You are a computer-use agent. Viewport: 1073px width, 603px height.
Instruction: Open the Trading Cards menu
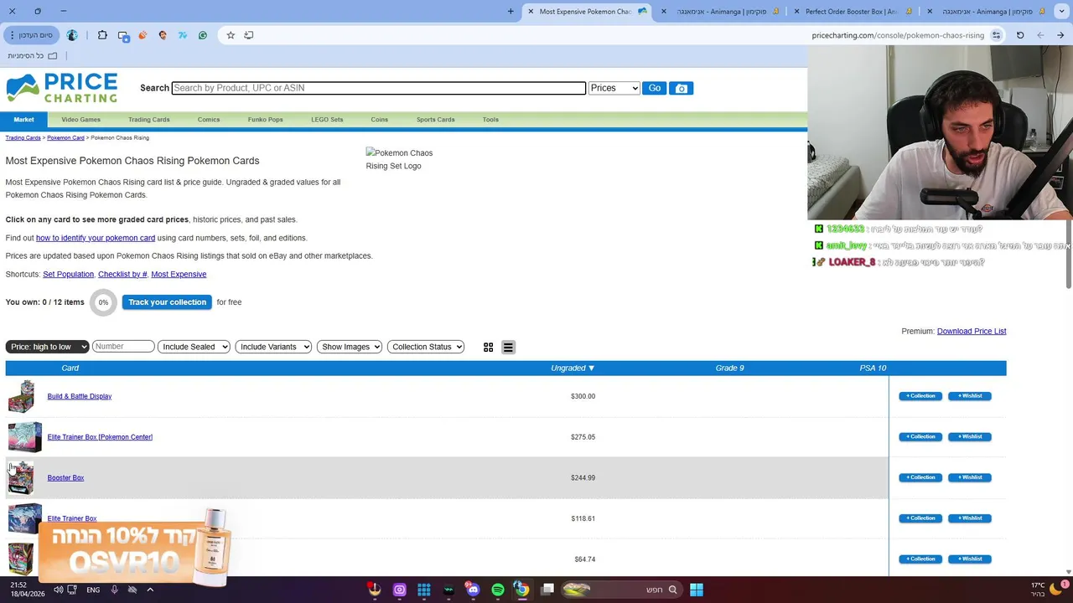point(149,120)
